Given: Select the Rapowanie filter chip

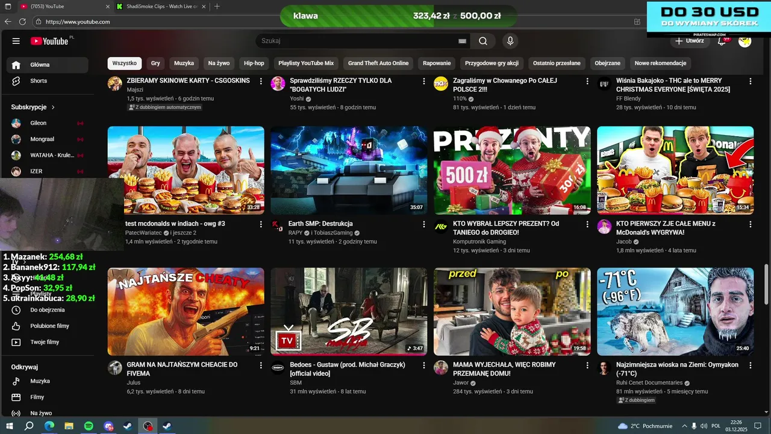Looking at the screenshot, I should (437, 63).
